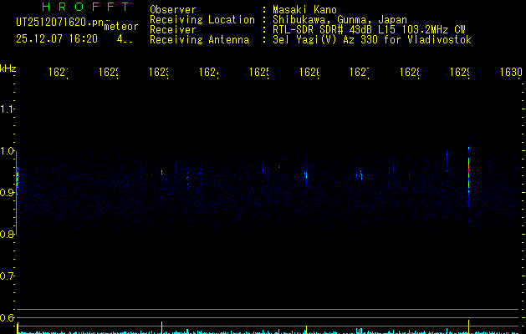Click the blue-cyan echo cluster near 1627
The height and width of the screenshot is (334, 526).
[x=360, y=175]
